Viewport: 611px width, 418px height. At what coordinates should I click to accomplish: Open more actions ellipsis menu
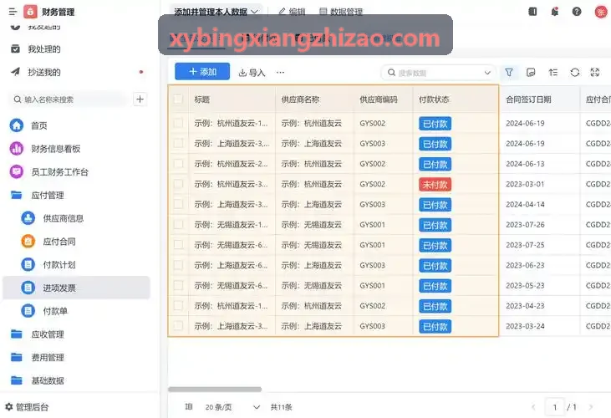(x=280, y=73)
